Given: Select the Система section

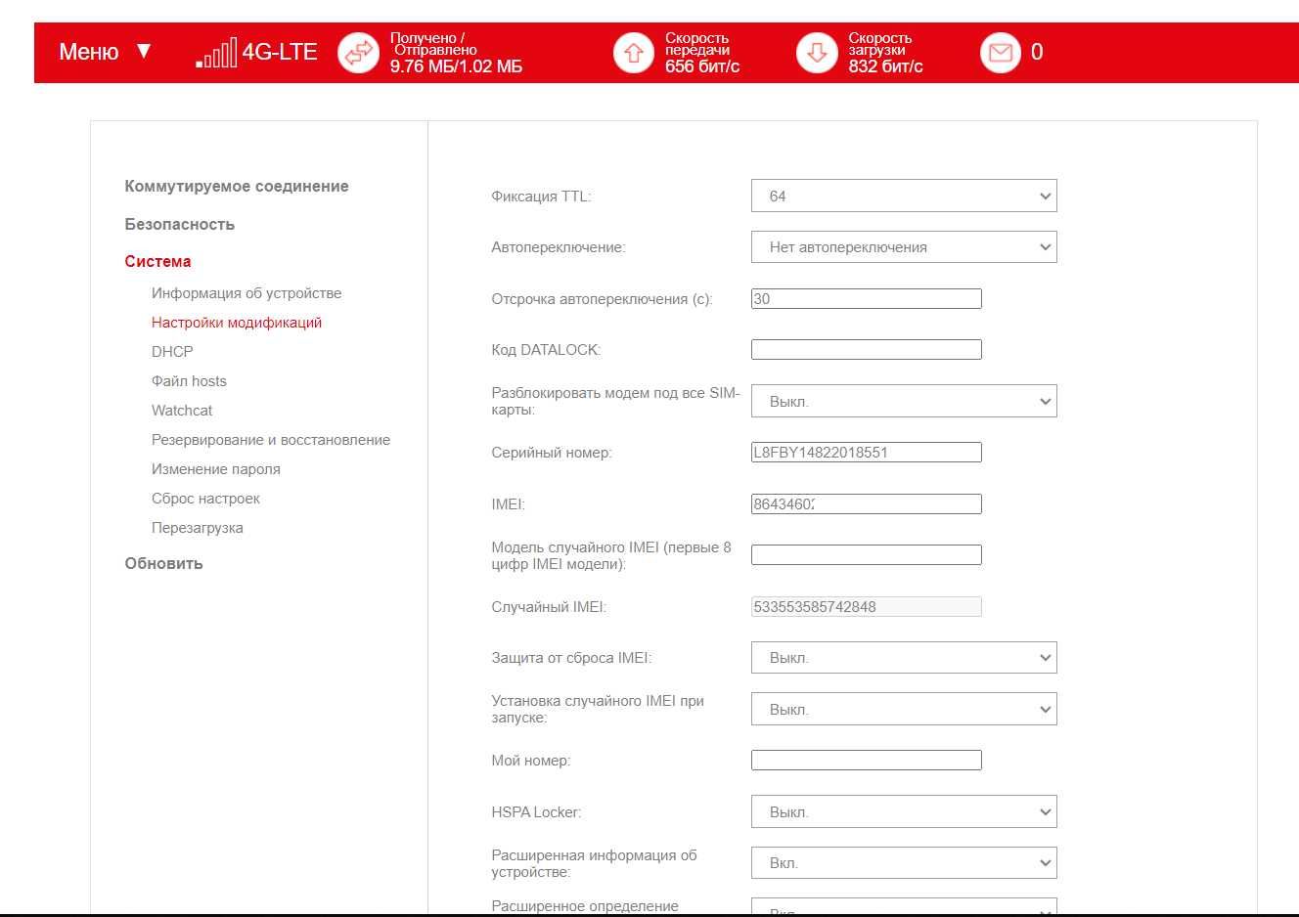Looking at the screenshot, I should [157, 261].
